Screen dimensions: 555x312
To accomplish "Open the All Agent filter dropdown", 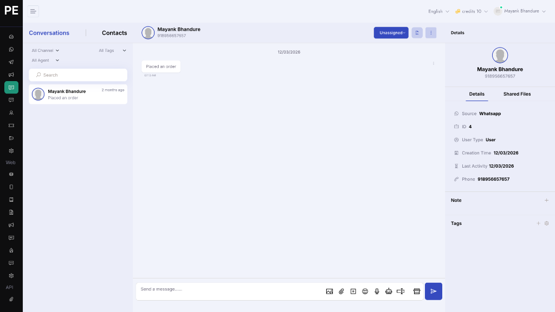I will click(46, 61).
